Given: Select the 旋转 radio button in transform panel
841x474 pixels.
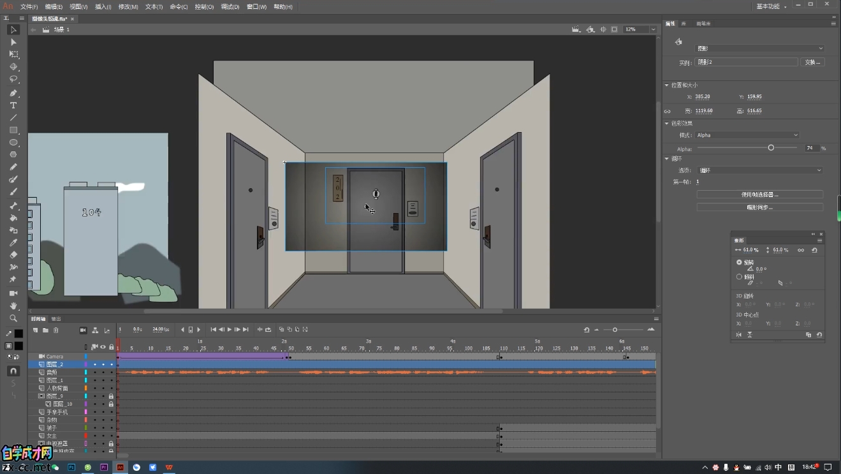Looking at the screenshot, I should click(x=739, y=262).
